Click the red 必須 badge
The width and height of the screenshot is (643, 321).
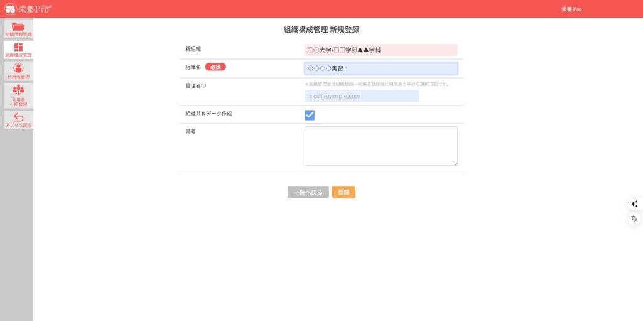(215, 67)
